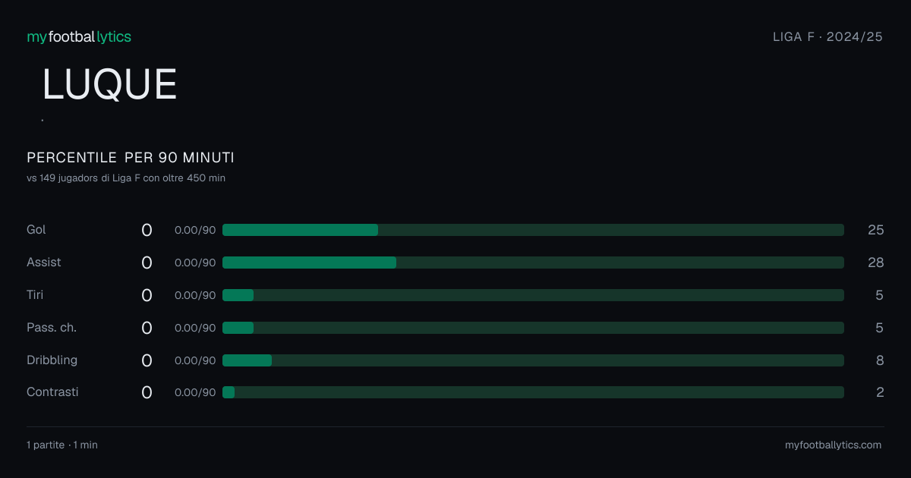Click the myfootballytics logo
The width and height of the screenshot is (911, 478).
tap(79, 36)
